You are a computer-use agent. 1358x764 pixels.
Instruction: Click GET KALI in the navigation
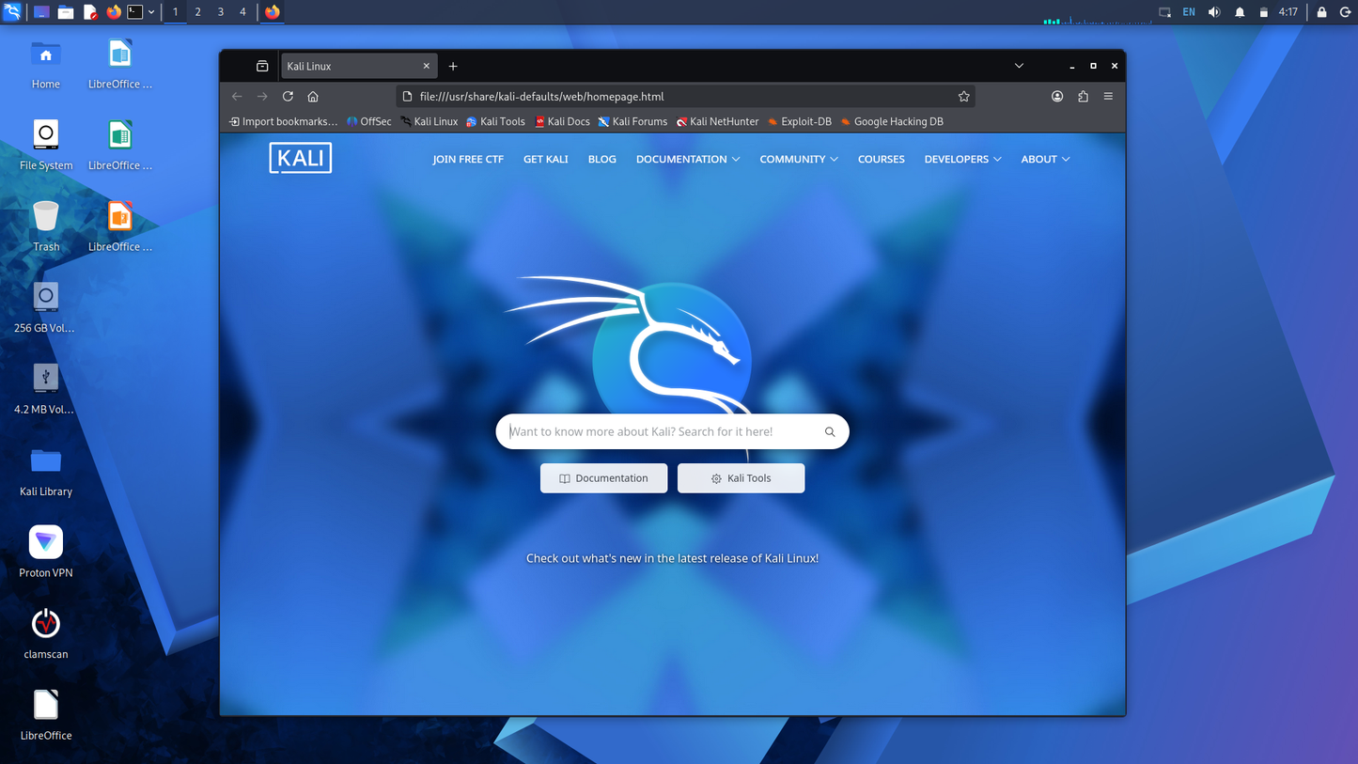click(x=546, y=159)
